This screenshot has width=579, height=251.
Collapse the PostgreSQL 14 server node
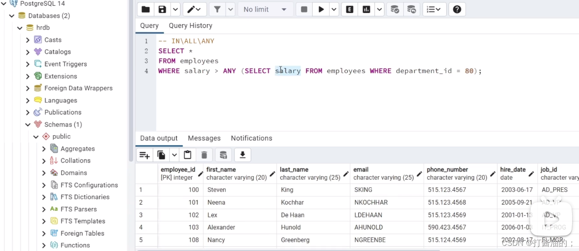pyautogui.click(x=3, y=3)
